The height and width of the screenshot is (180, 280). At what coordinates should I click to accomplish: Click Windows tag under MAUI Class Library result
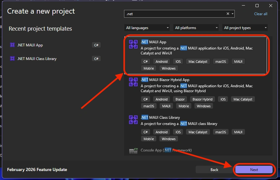(x=169, y=139)
